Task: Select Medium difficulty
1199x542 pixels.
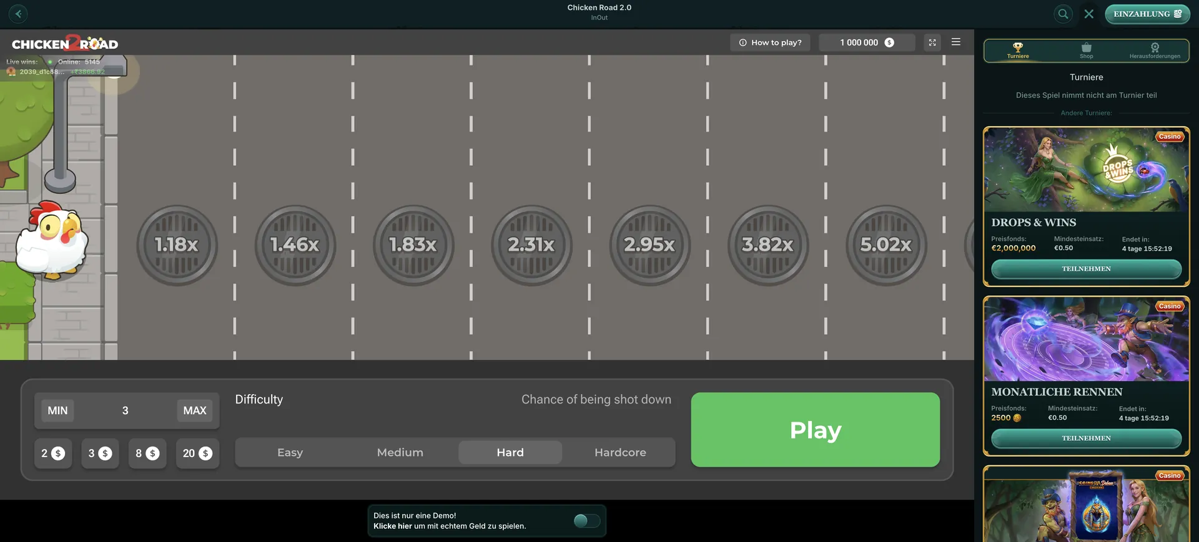Action: point(400,452)
